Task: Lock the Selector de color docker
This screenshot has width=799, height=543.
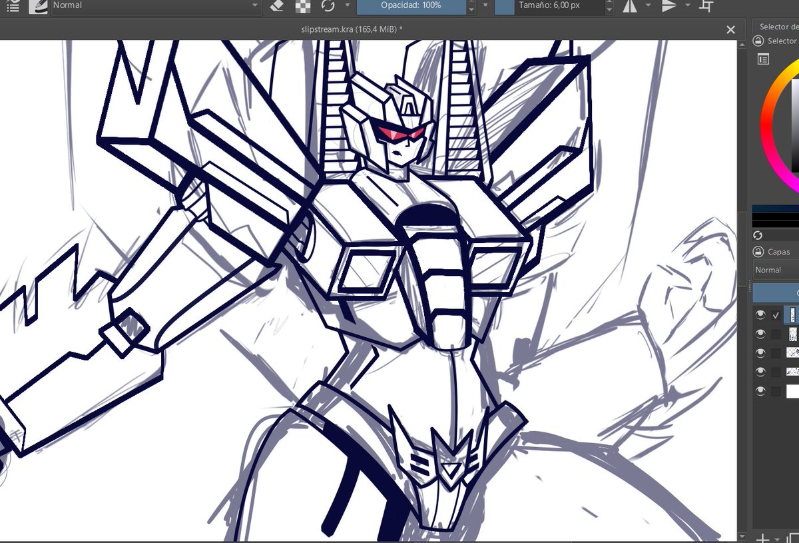Action: pyautogui.click(x=758, y=41)
